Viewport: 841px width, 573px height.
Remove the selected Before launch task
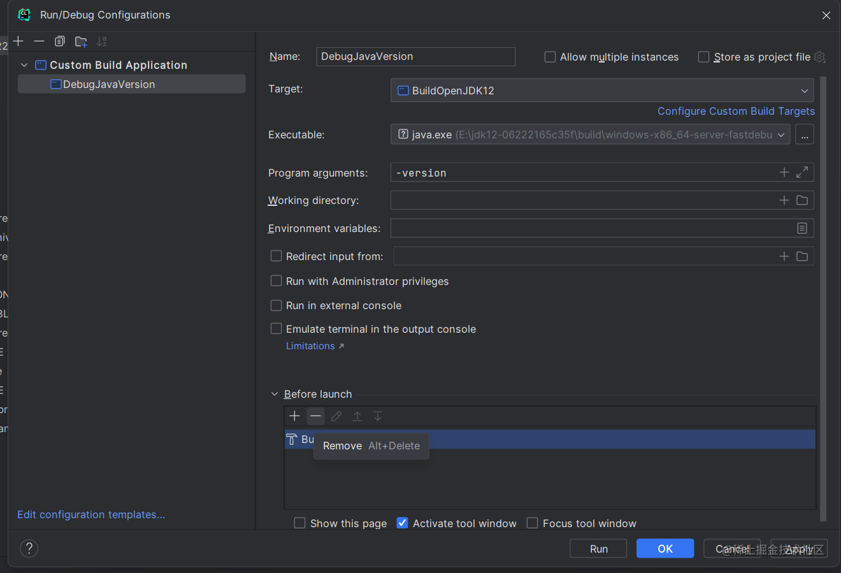[315, 416]
